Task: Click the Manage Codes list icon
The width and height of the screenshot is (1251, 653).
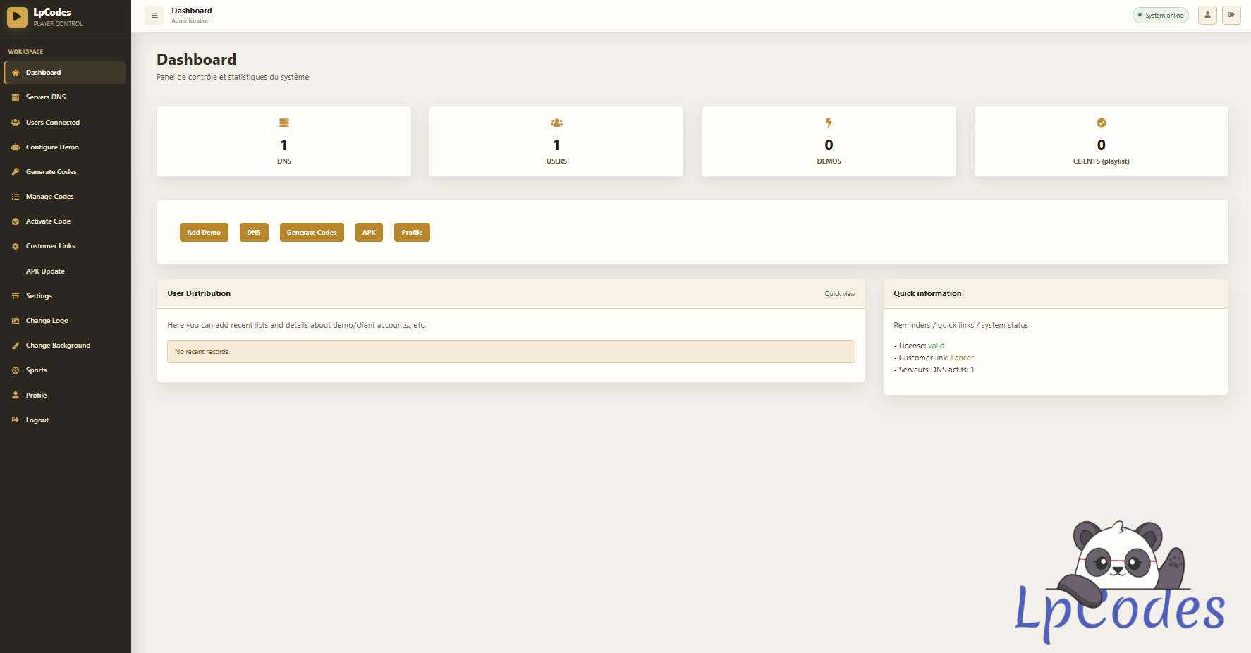Action: [16, 197]
